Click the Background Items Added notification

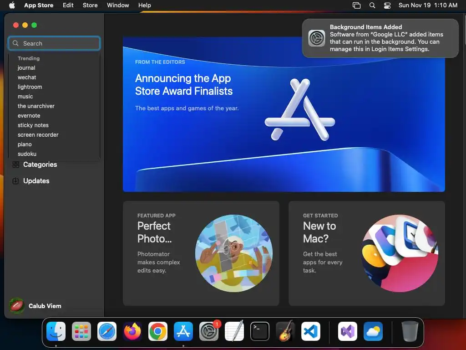380,38
